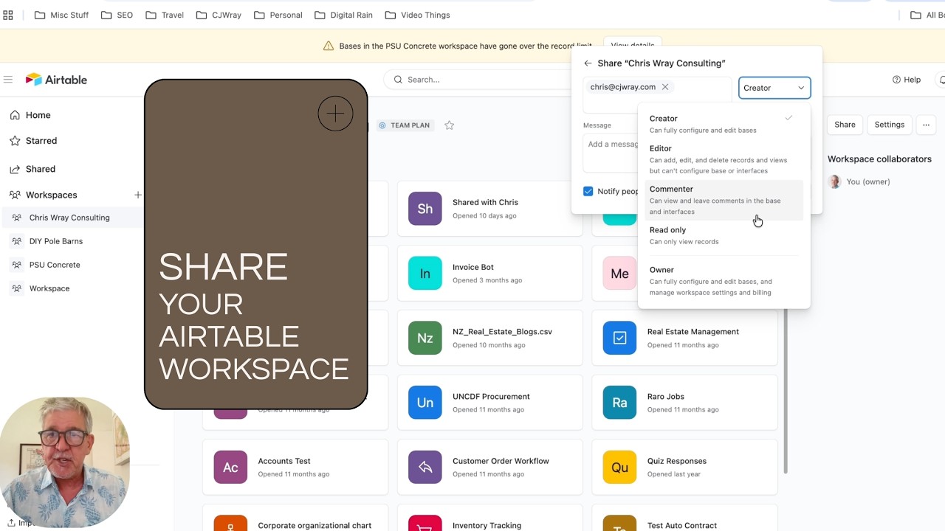
Task: Open the more options ellipsis button
Action: (x=926, y=125)
